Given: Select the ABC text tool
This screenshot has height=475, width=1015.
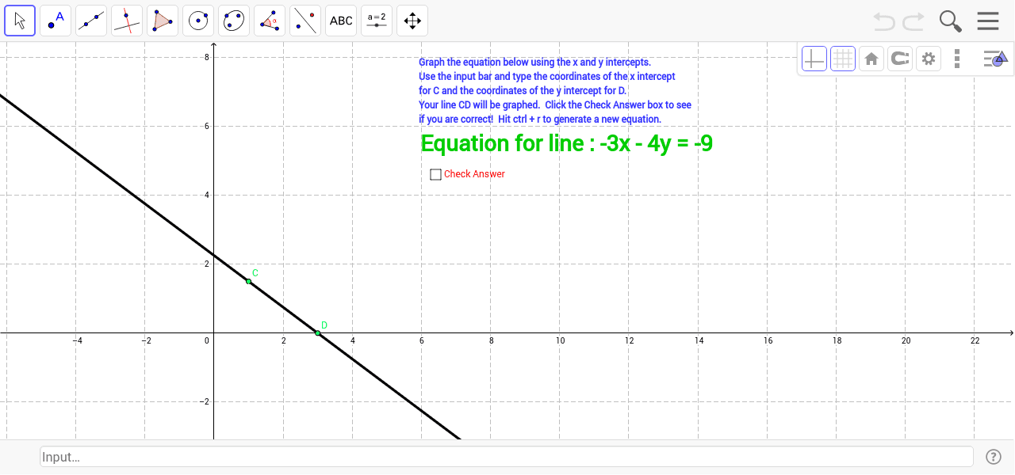Looking at the screenshot, I should point(340,20).
